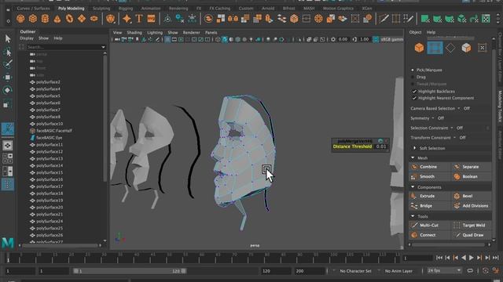Select the polygon sphere shelf icon
This screenshot has height=282, width=503.
point(21,19)
